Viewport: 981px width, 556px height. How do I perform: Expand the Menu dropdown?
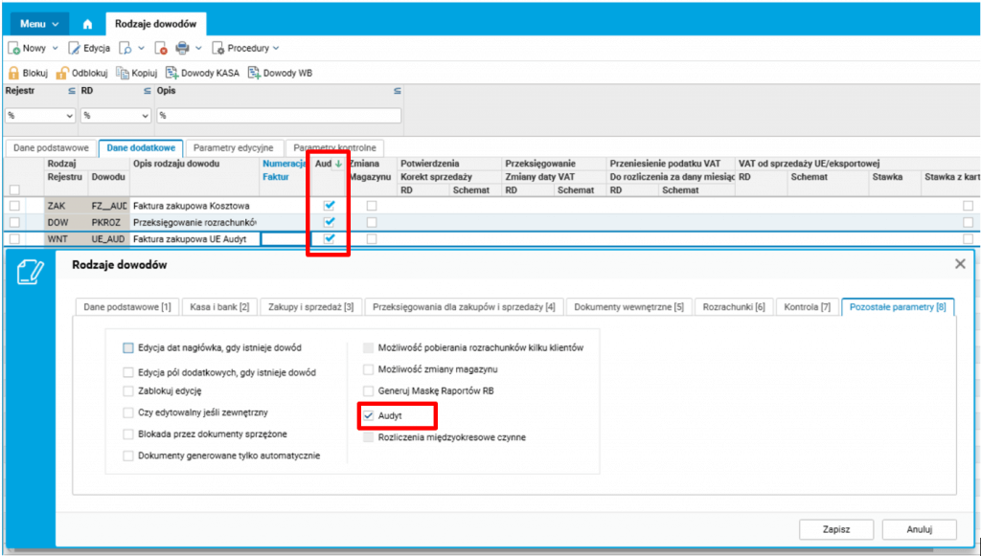pos(39,24)
